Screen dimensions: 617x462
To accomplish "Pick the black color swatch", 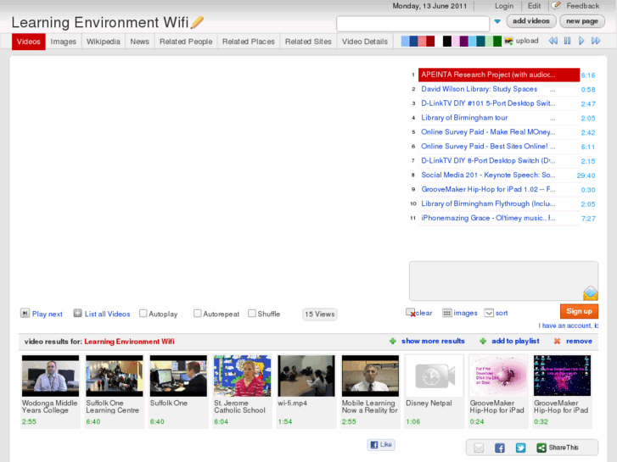I will coord(447,41).
